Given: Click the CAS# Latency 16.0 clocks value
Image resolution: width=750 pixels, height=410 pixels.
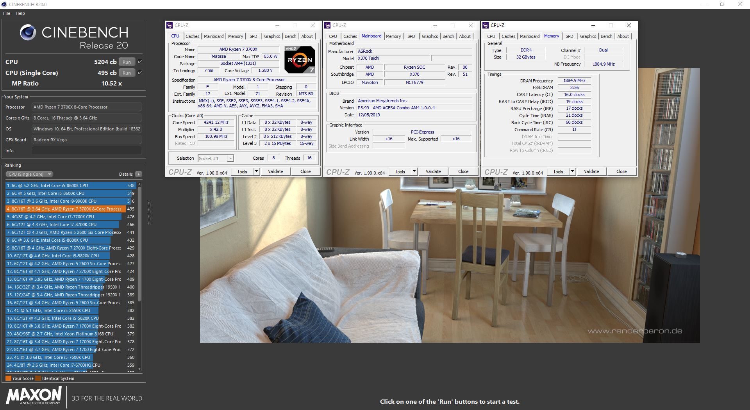Looking at the screenshot, I should (574, 94).
